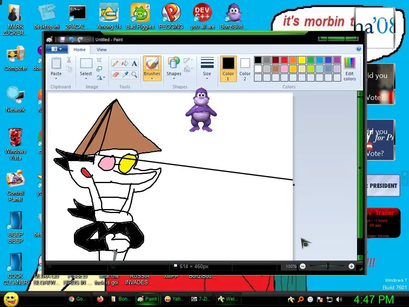This screenshot has height=307, width=409.
Task: Click the Paint vertical scrollbar
Action: [x=360, y=175]
